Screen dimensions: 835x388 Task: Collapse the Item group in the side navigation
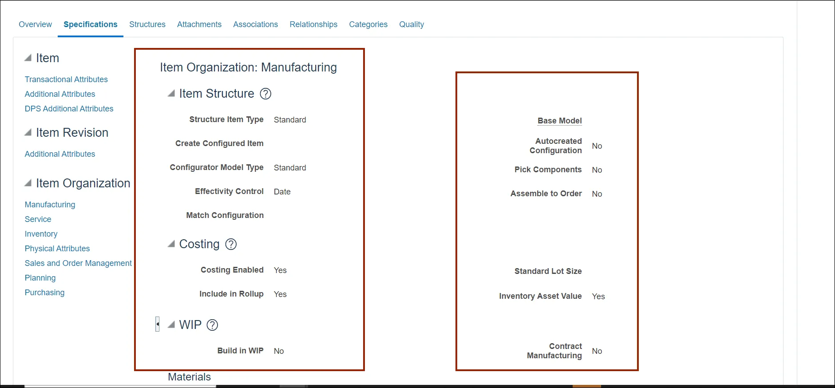point(28,58)
